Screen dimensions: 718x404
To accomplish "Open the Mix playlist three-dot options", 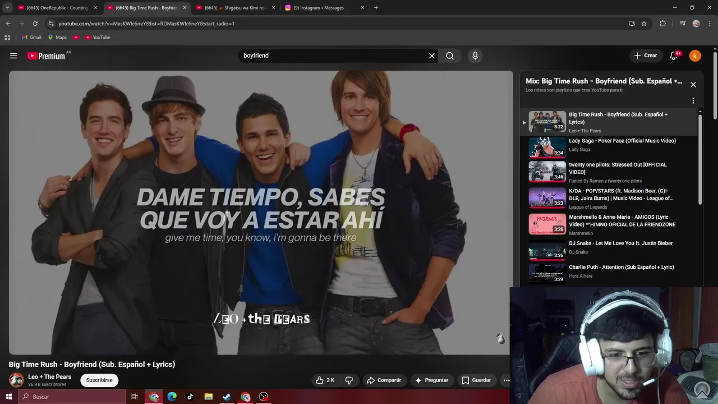I will click(693, 100).
